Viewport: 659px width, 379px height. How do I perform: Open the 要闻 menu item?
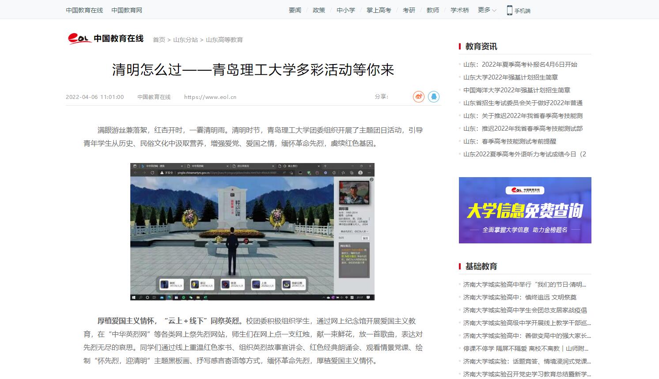[295, 10]
